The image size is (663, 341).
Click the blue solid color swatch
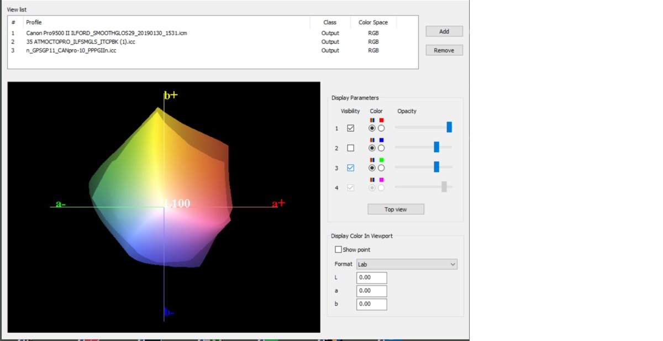381,140
